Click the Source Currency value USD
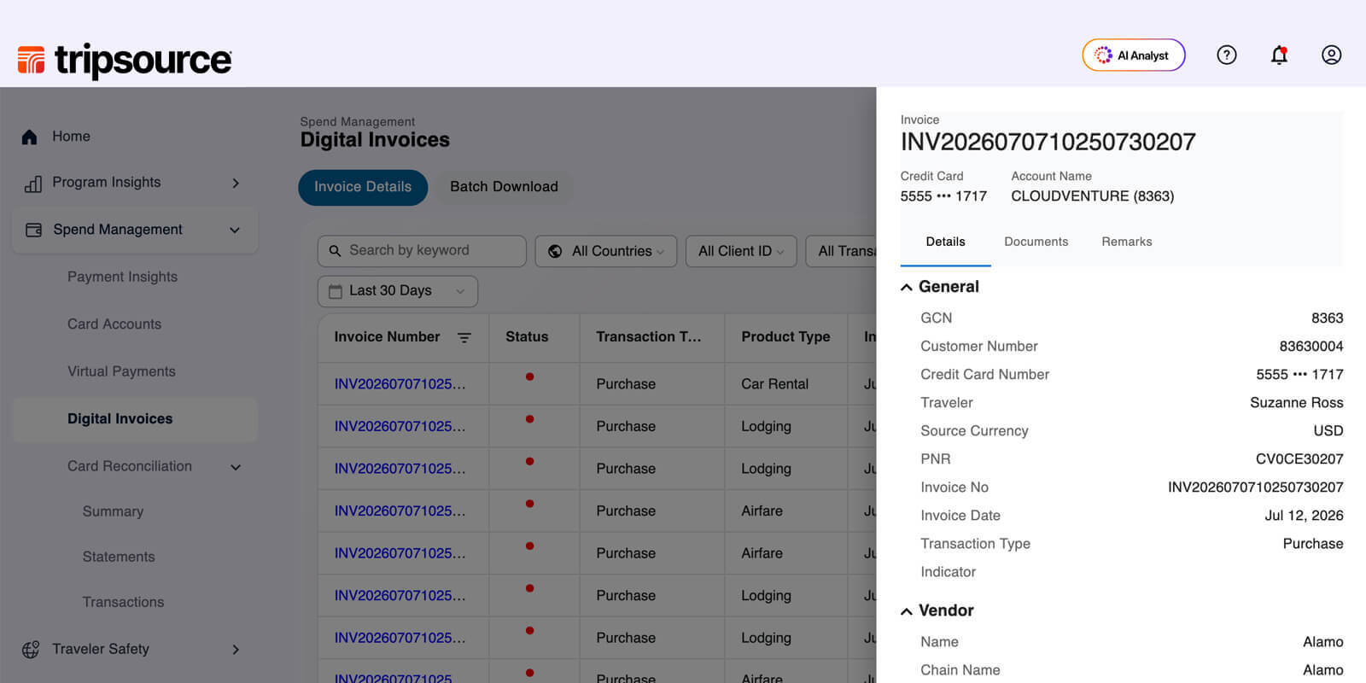The height and width of the screenshot is (683, 1366). click(1328, 431)
